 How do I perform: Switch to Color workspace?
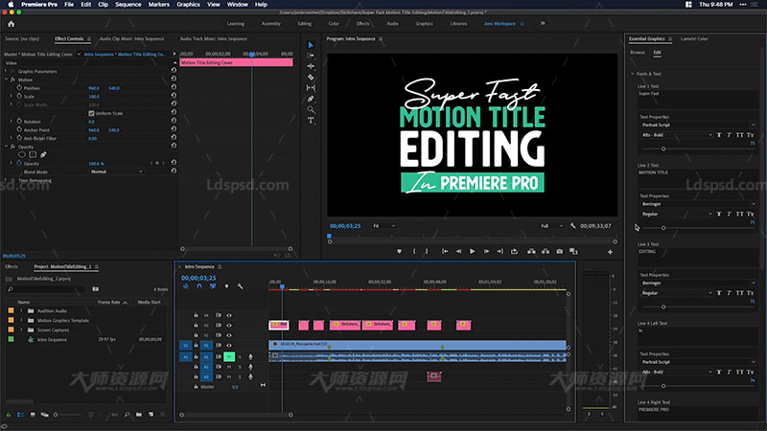[334, 23]
